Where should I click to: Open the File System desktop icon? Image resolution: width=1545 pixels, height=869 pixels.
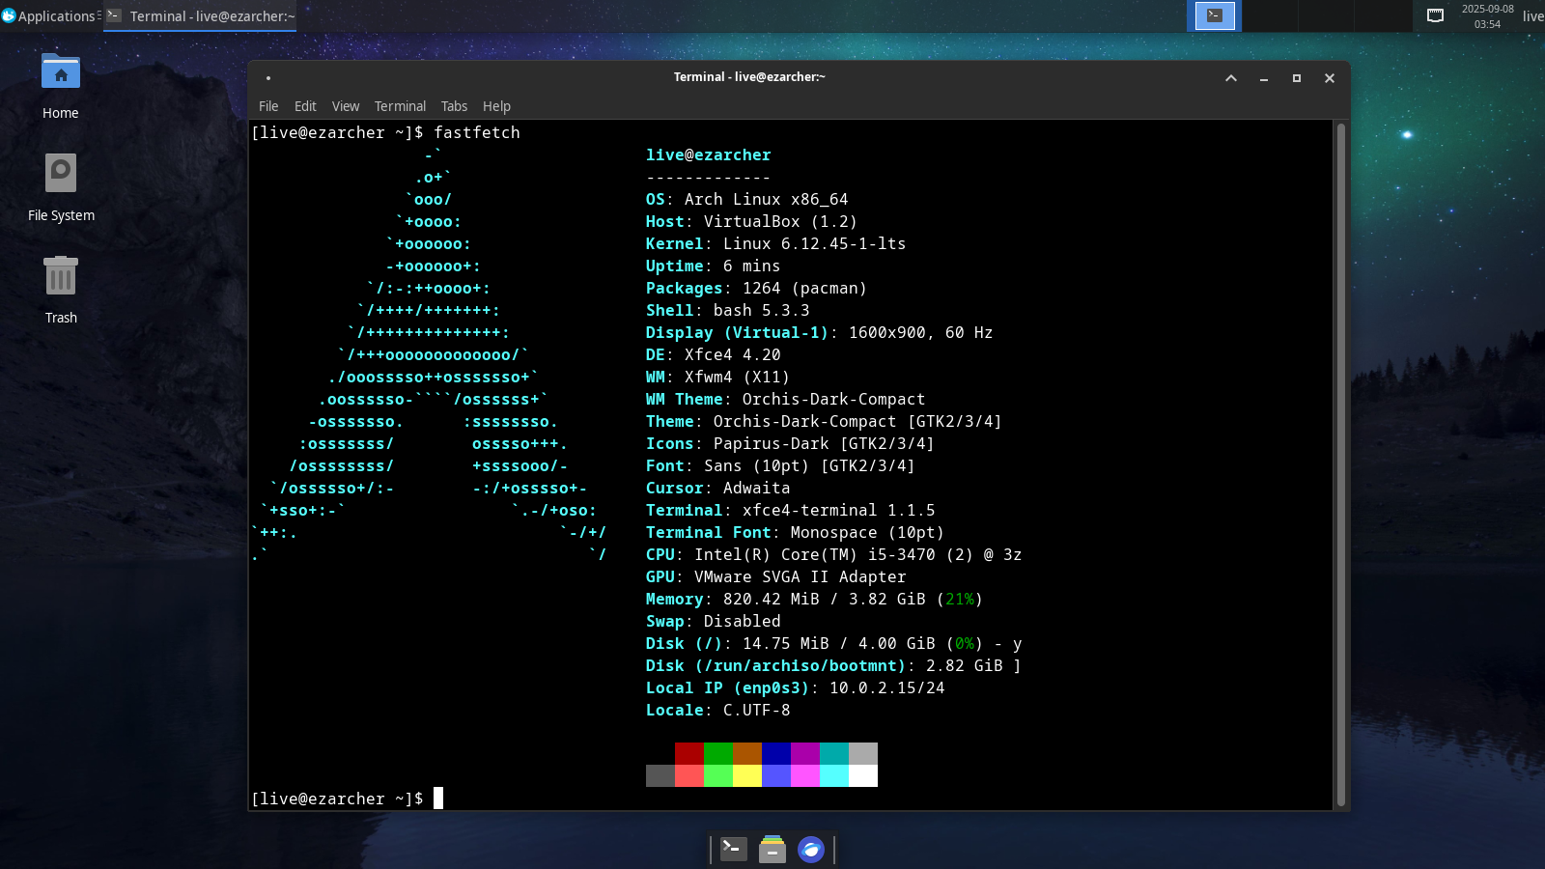click(x=61, y=188)
